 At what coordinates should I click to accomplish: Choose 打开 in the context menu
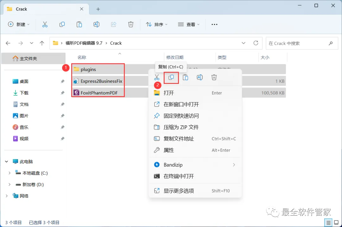point(195,93)
